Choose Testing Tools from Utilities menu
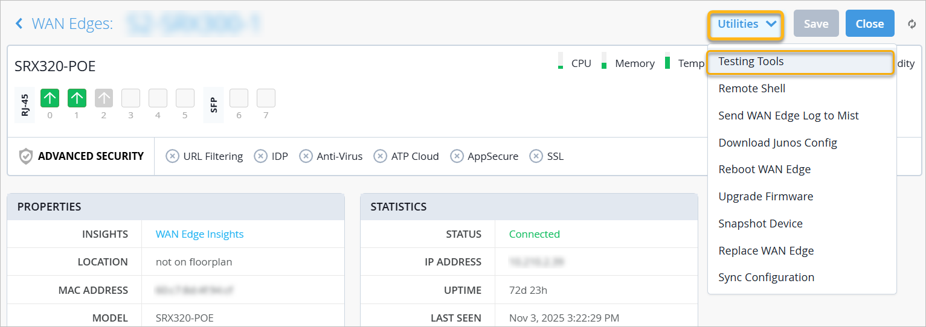Screen dimensions: 926x327 [751, 62]
